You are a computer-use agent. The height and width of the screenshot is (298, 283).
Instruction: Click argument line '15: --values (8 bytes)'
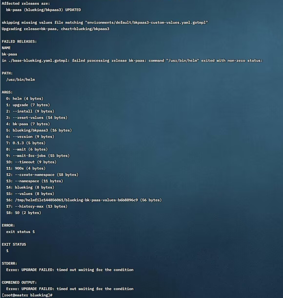[x=30, y=194]
